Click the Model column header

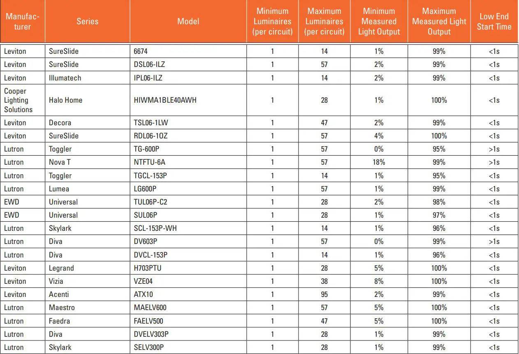coord(188,21)
